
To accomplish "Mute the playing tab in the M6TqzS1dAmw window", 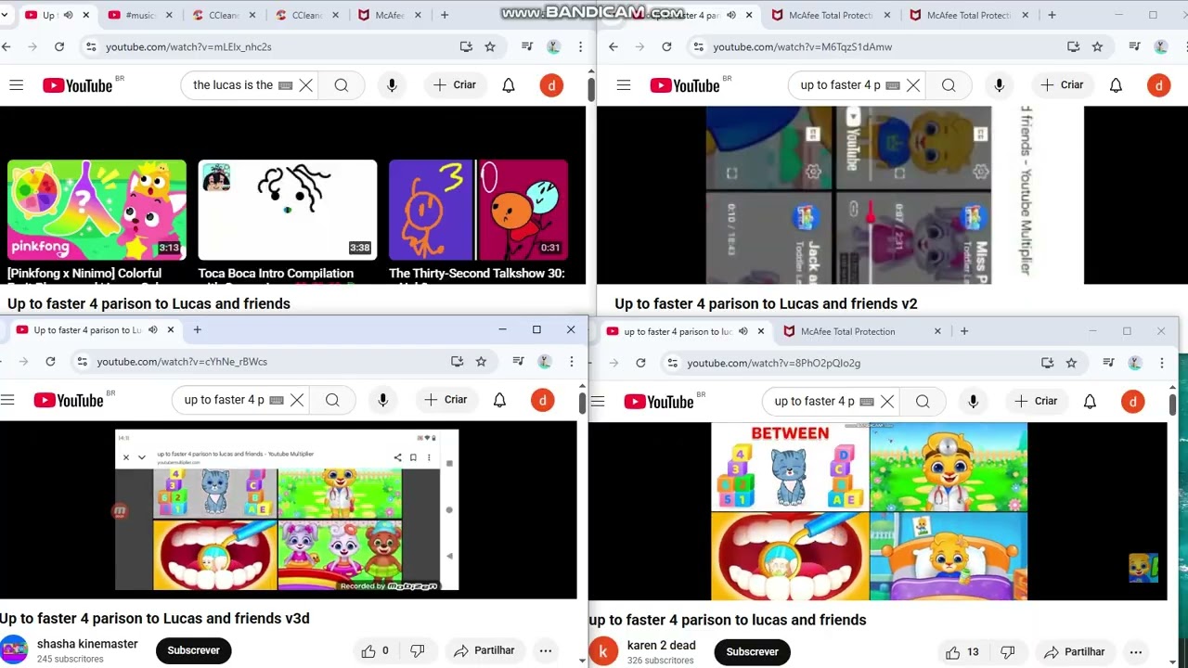I will coord(731,15).
